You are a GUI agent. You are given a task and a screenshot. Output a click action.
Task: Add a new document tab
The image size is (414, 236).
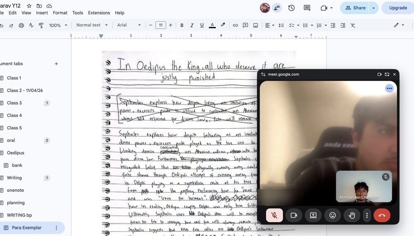point(56,64)
